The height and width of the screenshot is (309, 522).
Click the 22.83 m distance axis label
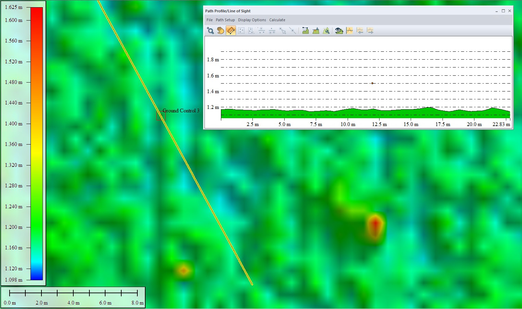tap(501, 124)
